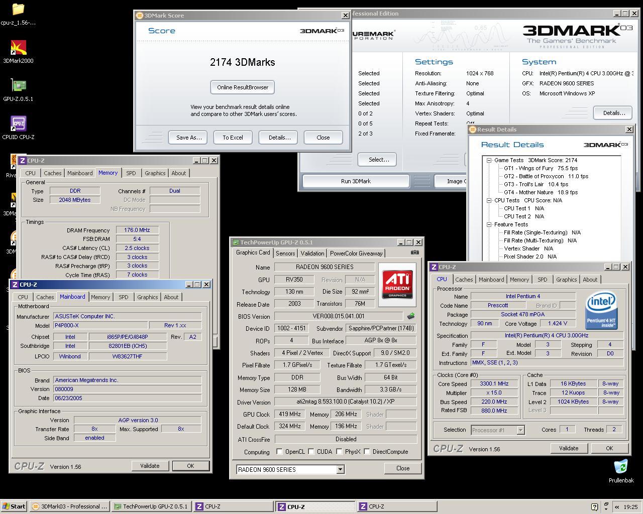Image resolution: width=643 pixels, height=514 pixels.
Task: Collapse the CPU Tests tree node
Action: coord(489,200)
